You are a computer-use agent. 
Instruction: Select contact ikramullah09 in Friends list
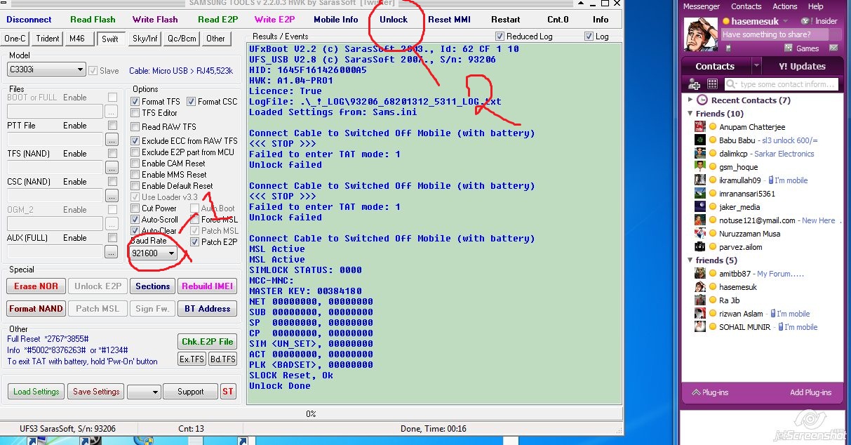(739, 180)
